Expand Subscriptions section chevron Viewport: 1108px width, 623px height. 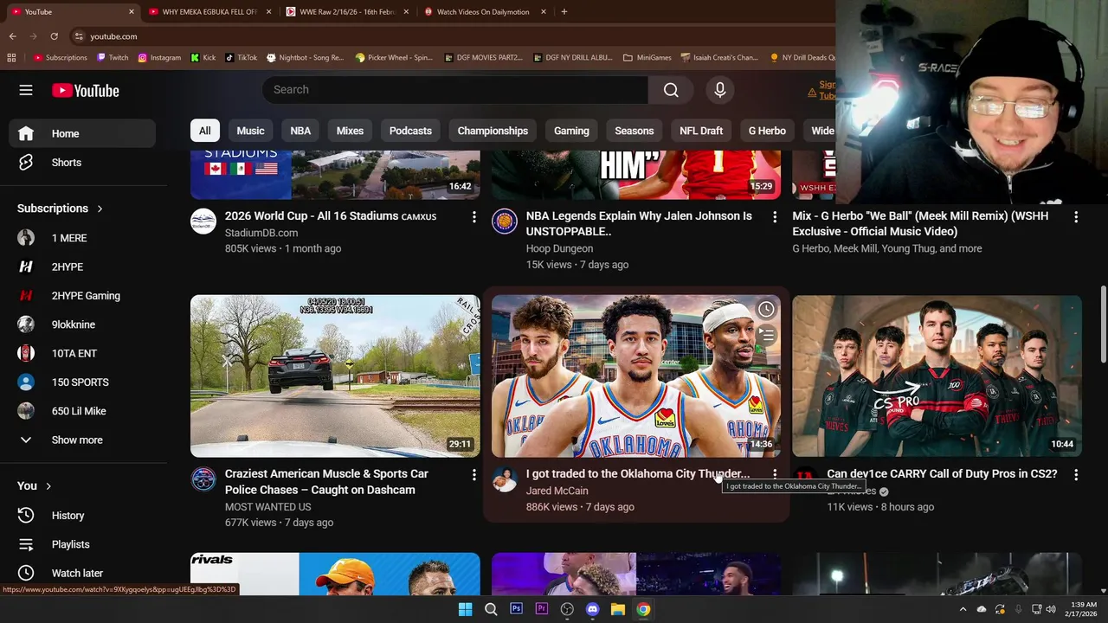coord(100,209)
